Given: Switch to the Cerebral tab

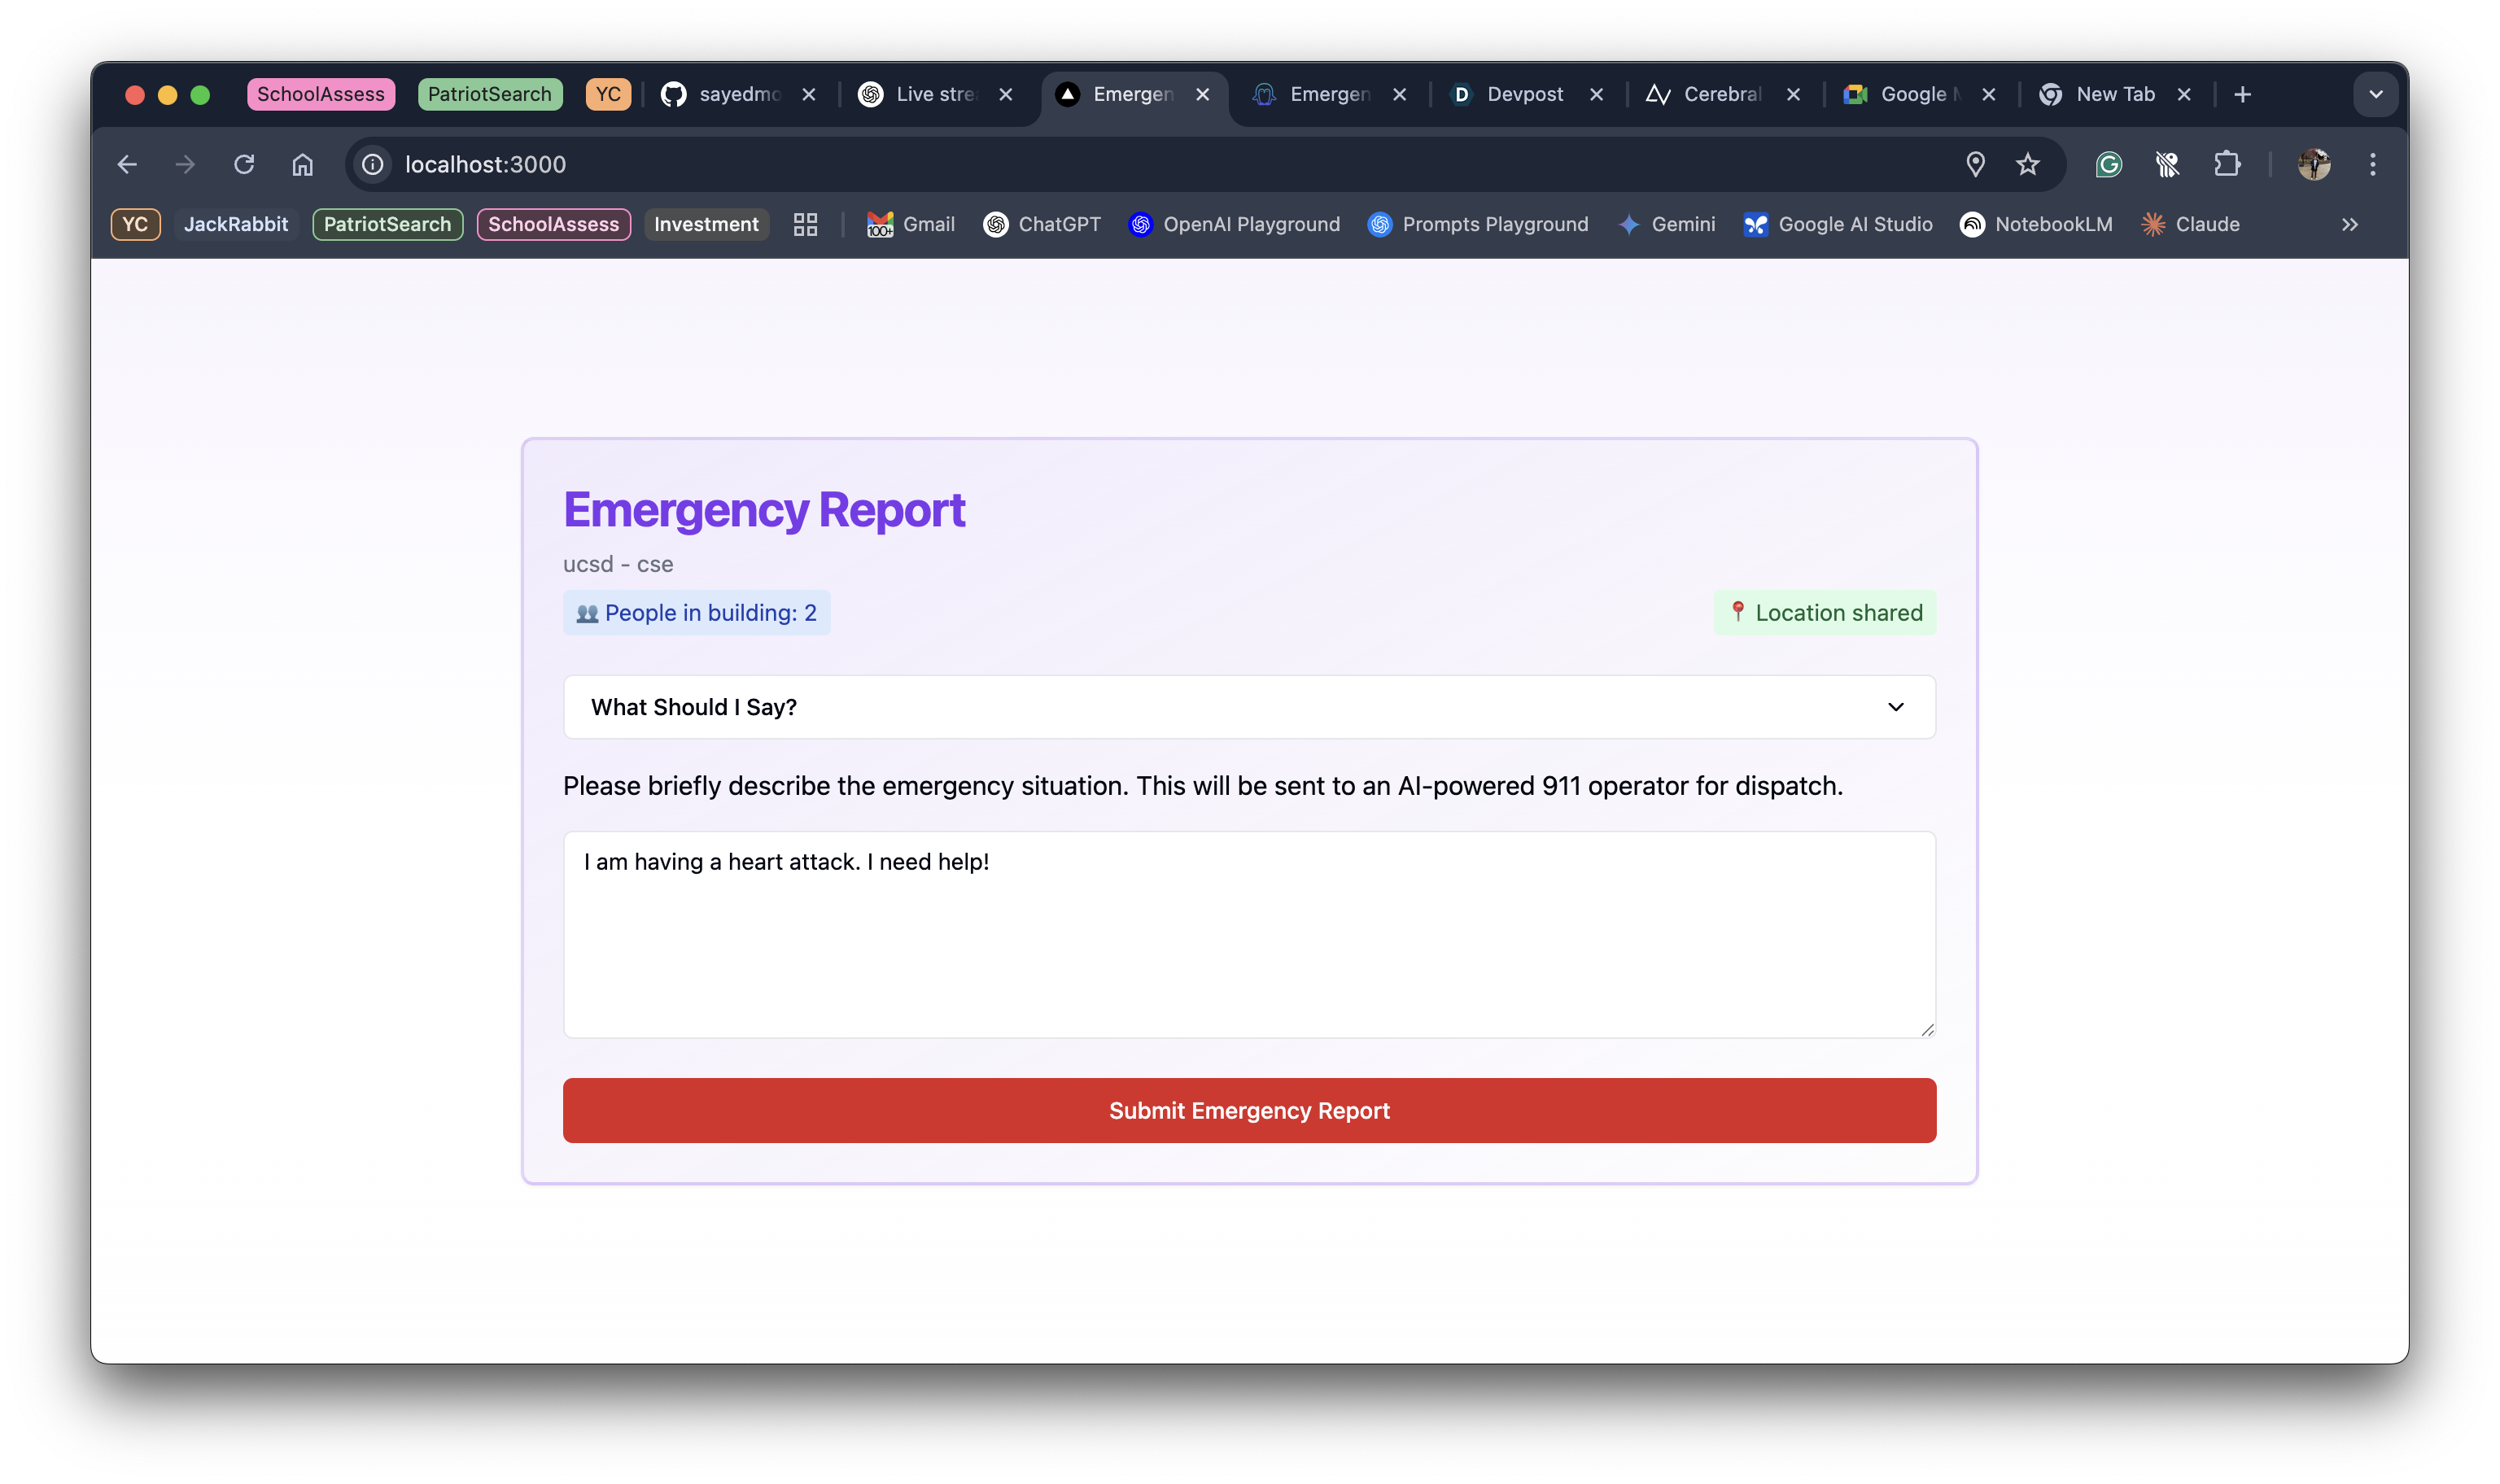Looking at the screenshot, I should tap(1720, 94).
